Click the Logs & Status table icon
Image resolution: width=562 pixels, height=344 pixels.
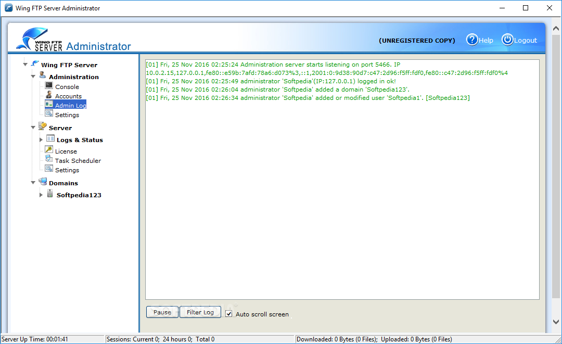[x=50, y=138]
